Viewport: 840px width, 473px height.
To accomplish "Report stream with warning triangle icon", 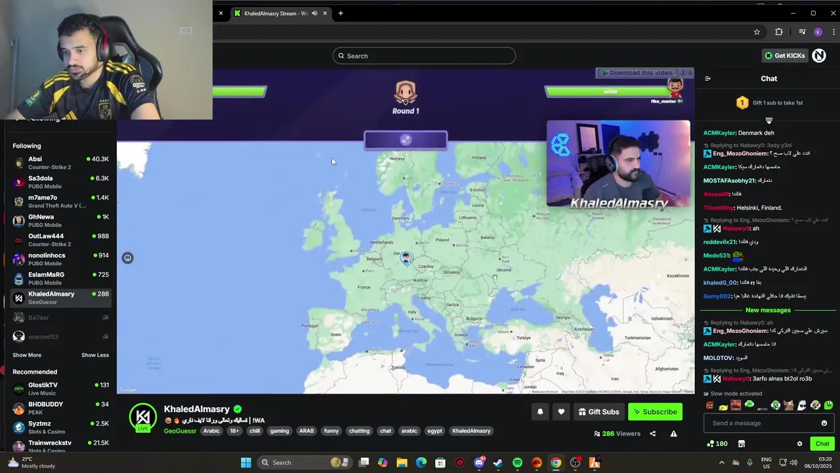I will coord(673,434).
